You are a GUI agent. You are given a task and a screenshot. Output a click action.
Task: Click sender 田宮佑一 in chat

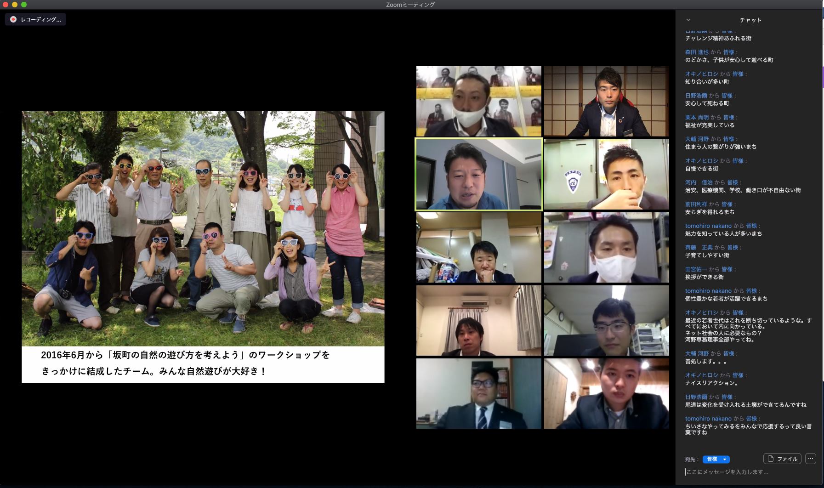pyautogui.click(x=696, y=269)
